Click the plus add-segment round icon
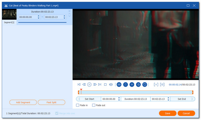Image resolution: width=201 pixels, height=120 pixels. (x=132, y=85)
